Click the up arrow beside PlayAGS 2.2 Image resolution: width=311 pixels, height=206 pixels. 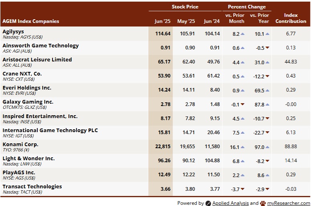pos(242,175)
